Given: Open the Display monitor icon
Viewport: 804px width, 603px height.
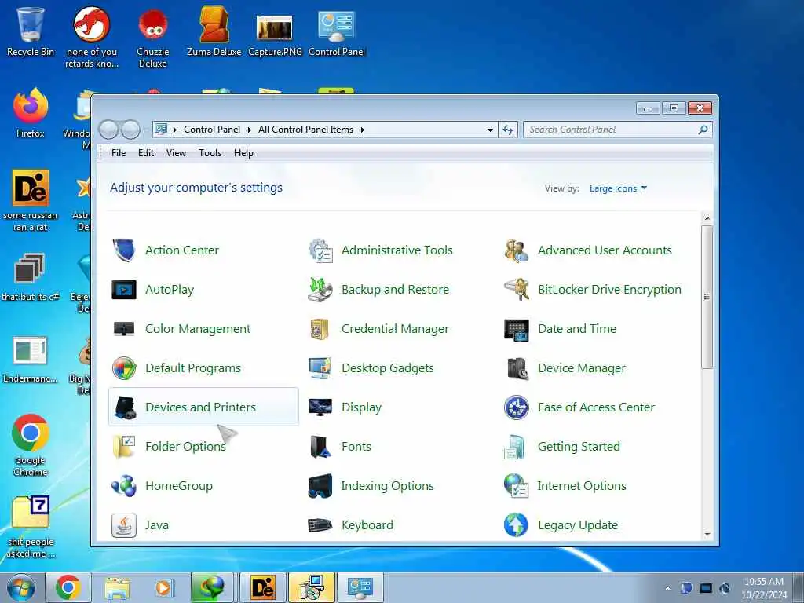Looking at the screenshot, I should 320,407.
